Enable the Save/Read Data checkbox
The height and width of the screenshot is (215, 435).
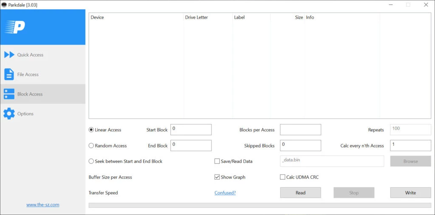tap(217, 161)
